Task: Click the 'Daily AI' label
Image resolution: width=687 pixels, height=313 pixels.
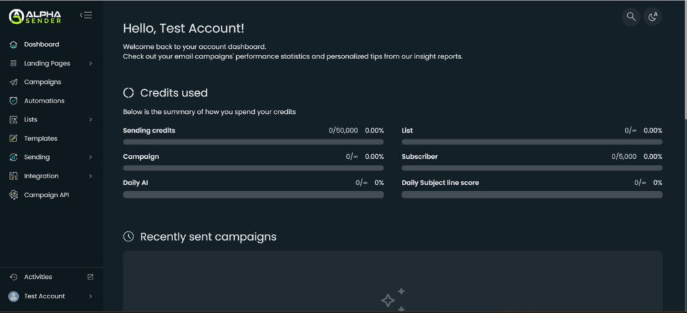Action: [x=136, y=183]
